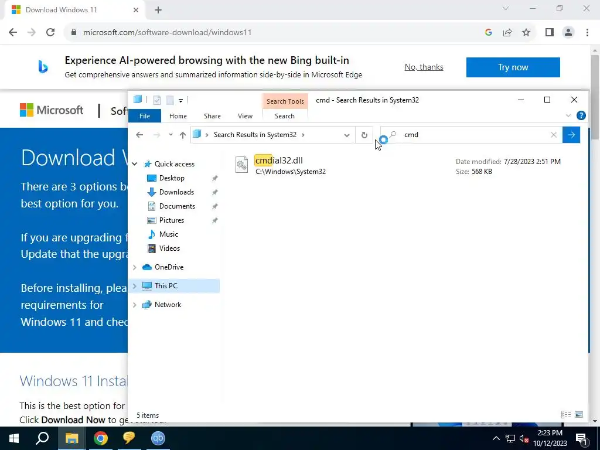Open Explorer help question mark icon

coord(581,115)
